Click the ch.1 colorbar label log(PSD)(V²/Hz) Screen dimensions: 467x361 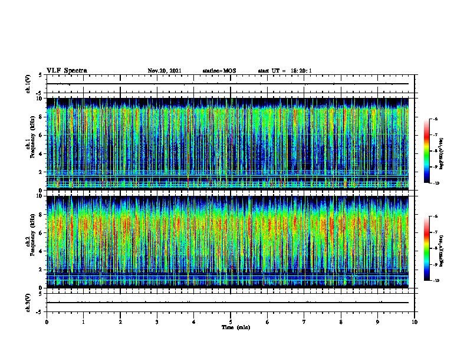coord(442,153)
